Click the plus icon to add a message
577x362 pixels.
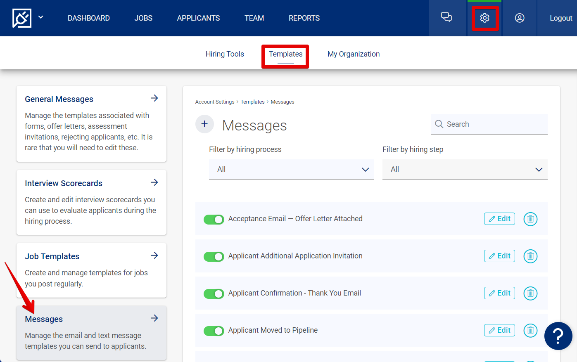(x=204, y=124)
